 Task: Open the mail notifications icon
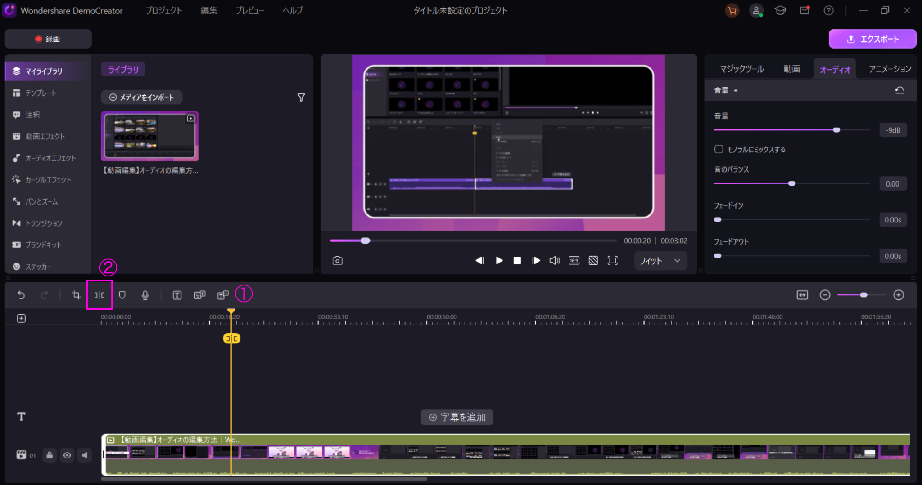pyautogui.click(x=804, y=10)
